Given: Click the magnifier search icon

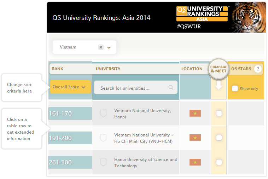Looking at the screenshot, I should click(171, 87).
